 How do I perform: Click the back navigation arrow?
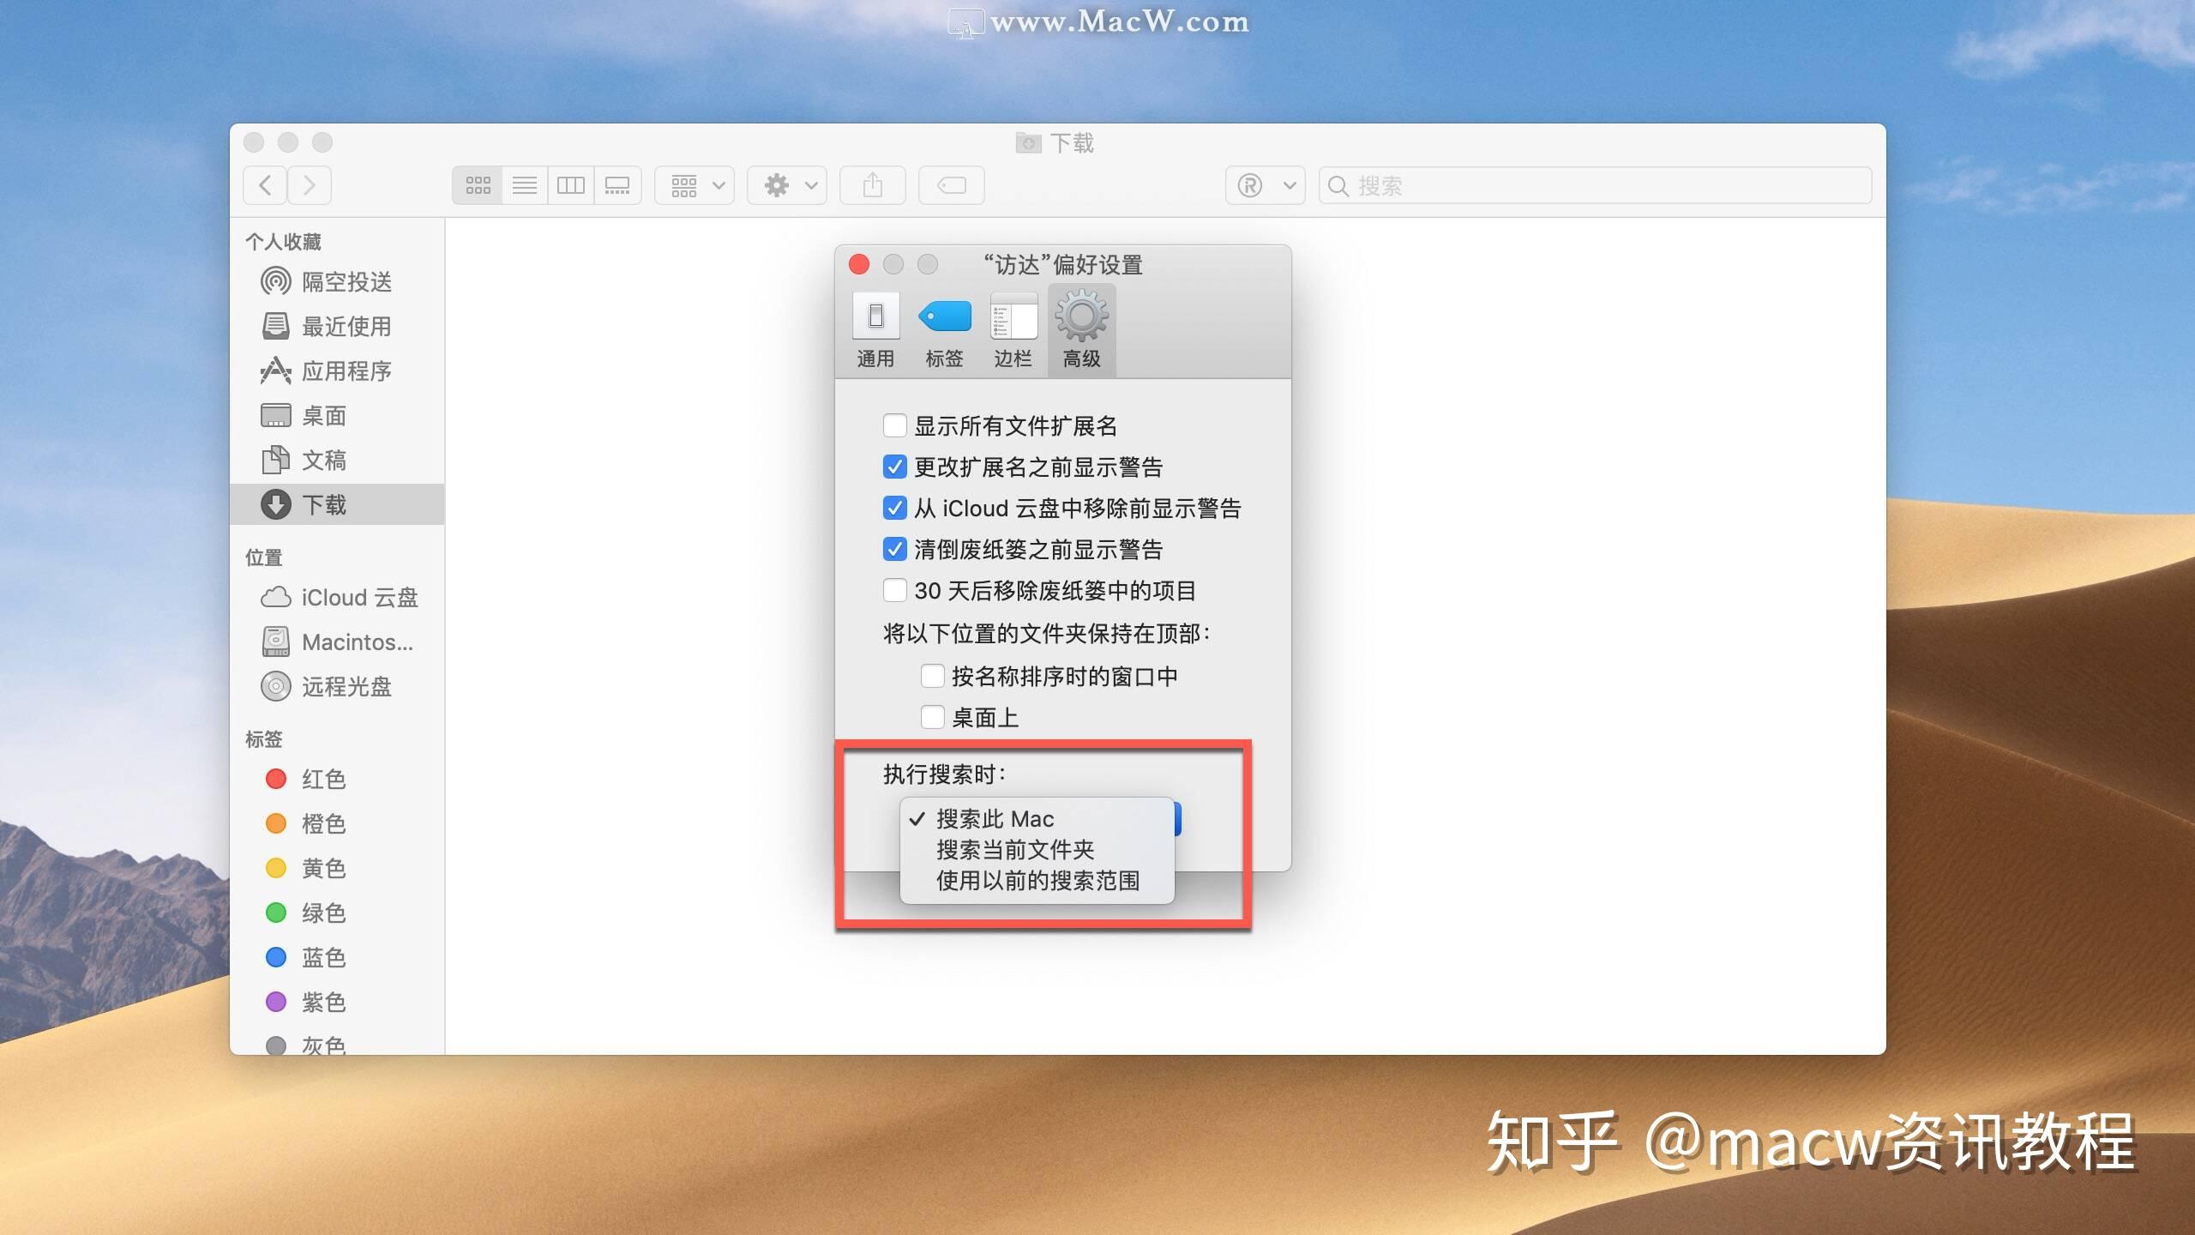point(265,185)
